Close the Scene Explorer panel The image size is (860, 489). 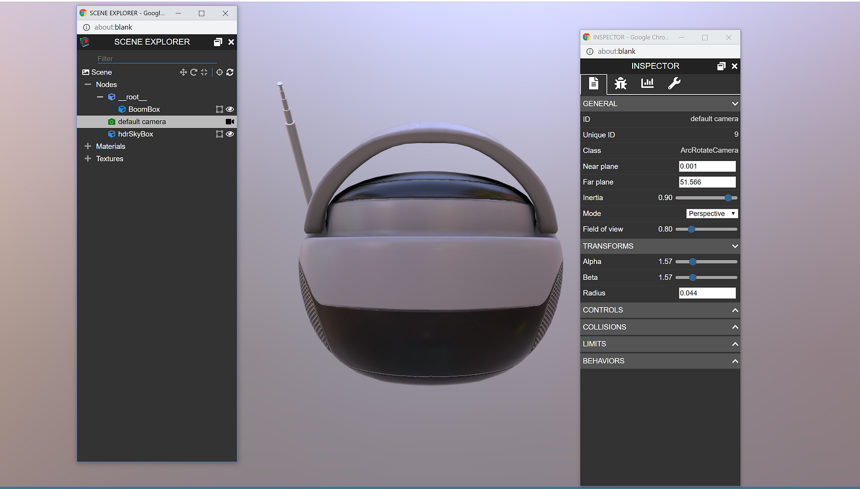tap(231, 42)
